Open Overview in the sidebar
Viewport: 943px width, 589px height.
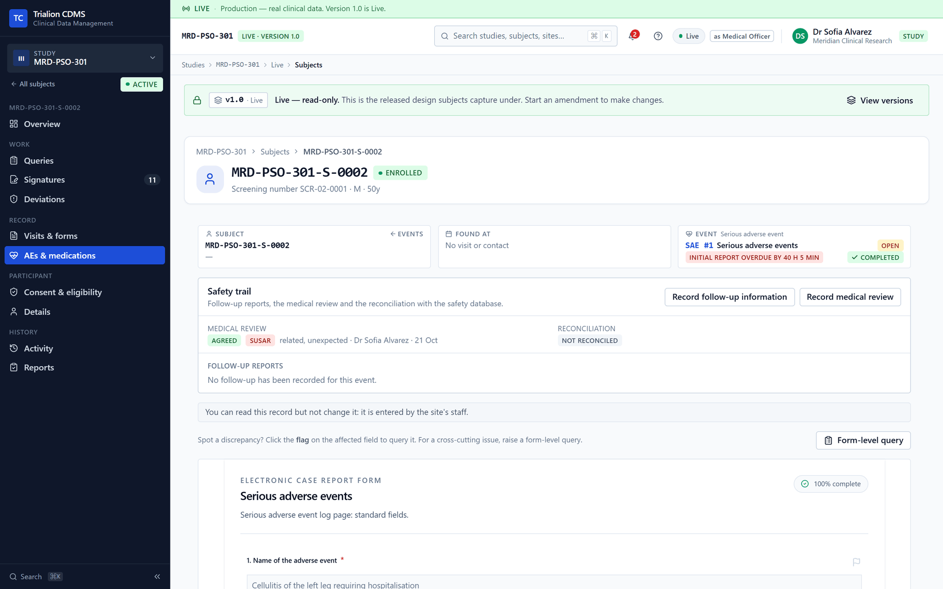[85, 124]
